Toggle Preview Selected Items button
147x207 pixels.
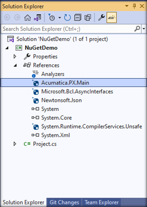pyautogui.click(x=112, y=18)
